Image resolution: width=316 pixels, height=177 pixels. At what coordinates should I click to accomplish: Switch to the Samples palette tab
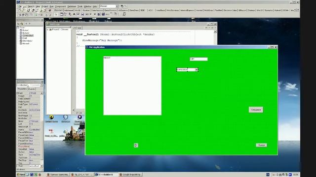269,10
